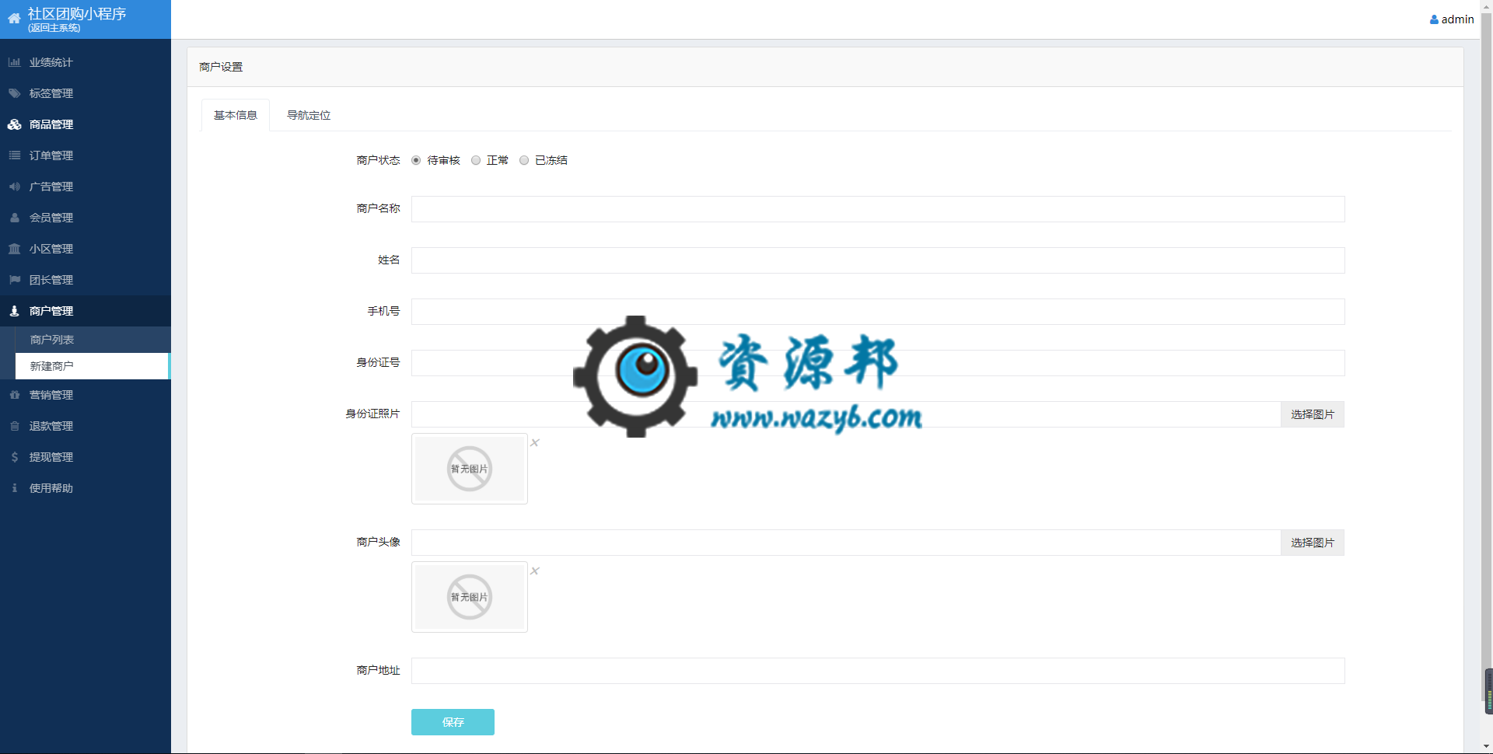
Task: Click the 使用帮助 info icon
Action: coord(14,488)
